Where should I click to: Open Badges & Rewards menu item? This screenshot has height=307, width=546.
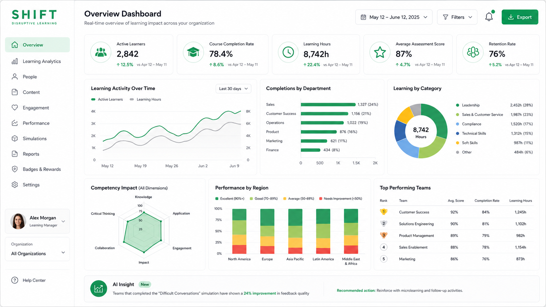pos(37,169)
